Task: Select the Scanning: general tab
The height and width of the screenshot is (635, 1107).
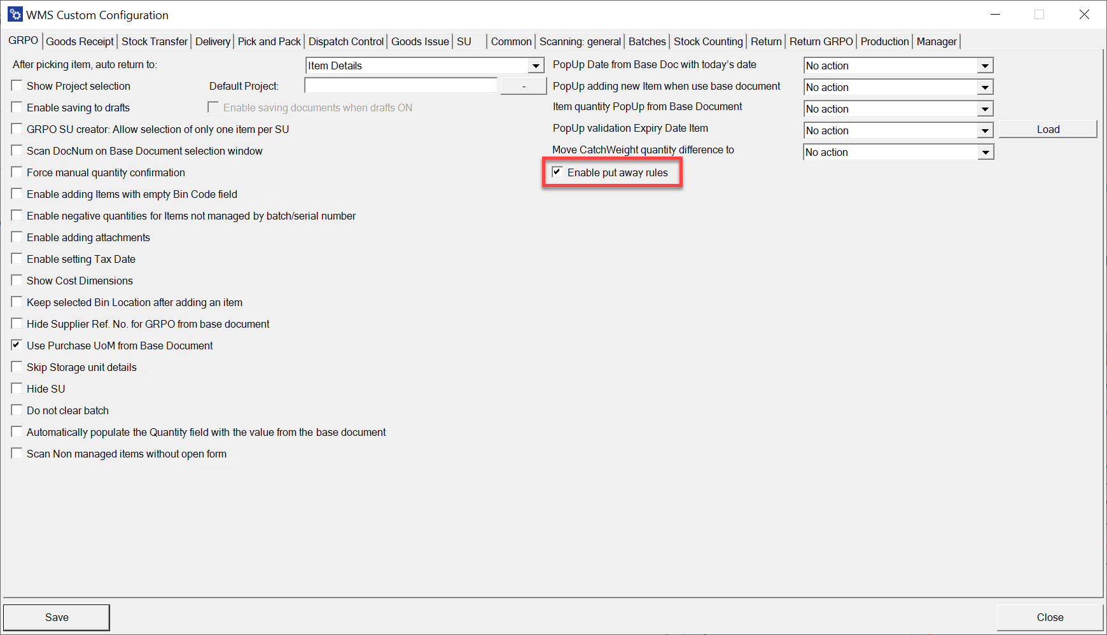Action: [x=580, y=41]
